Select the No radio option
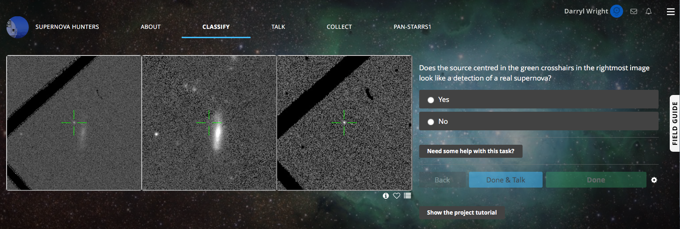The height and width of the screenshot is (229, 680). click(x=539, y=121)
